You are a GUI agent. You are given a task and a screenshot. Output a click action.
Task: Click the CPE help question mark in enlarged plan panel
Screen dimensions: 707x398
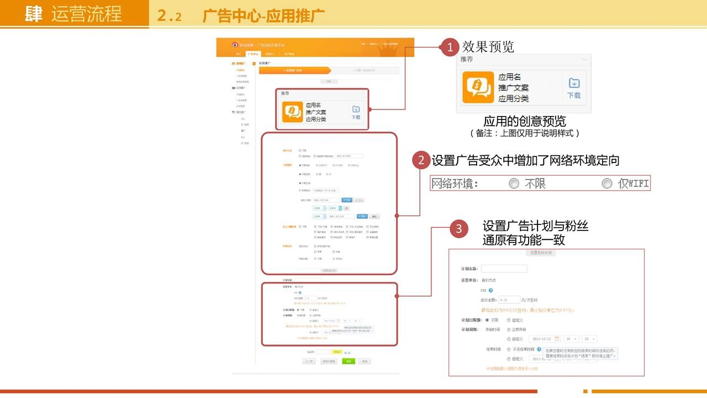pyautogui.click(x=490, y=290)
